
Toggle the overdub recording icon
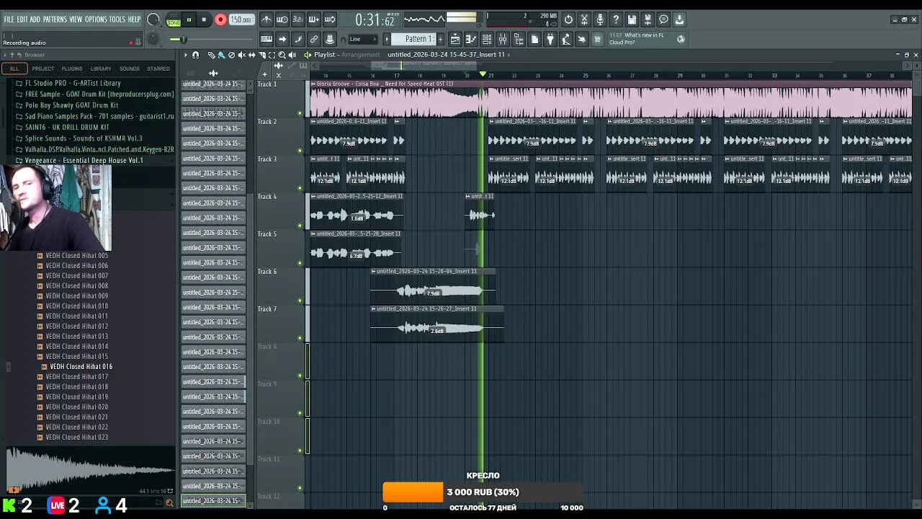(x=313, y=19)
